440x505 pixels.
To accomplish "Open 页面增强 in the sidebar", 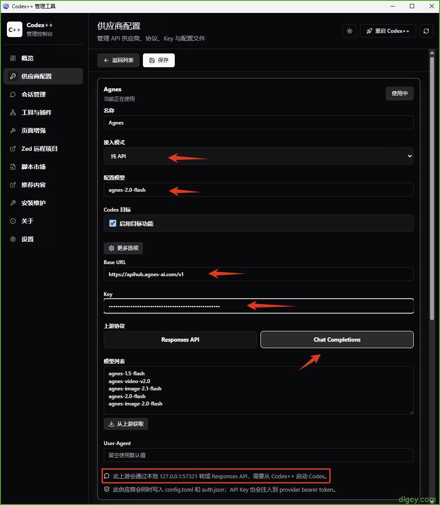I will [x=43, y=131].
